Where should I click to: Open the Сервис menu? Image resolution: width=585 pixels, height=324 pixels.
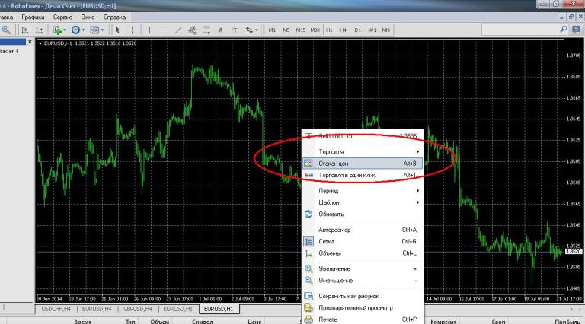point(62,17)
